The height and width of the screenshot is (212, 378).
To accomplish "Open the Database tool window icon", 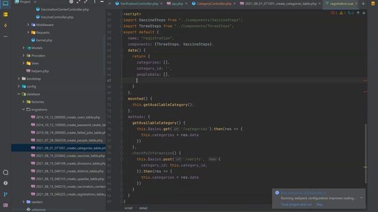I will 373,4.
